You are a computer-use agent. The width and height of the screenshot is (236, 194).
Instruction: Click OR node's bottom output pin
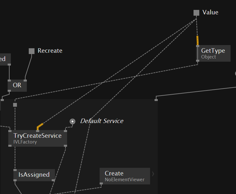9,91
